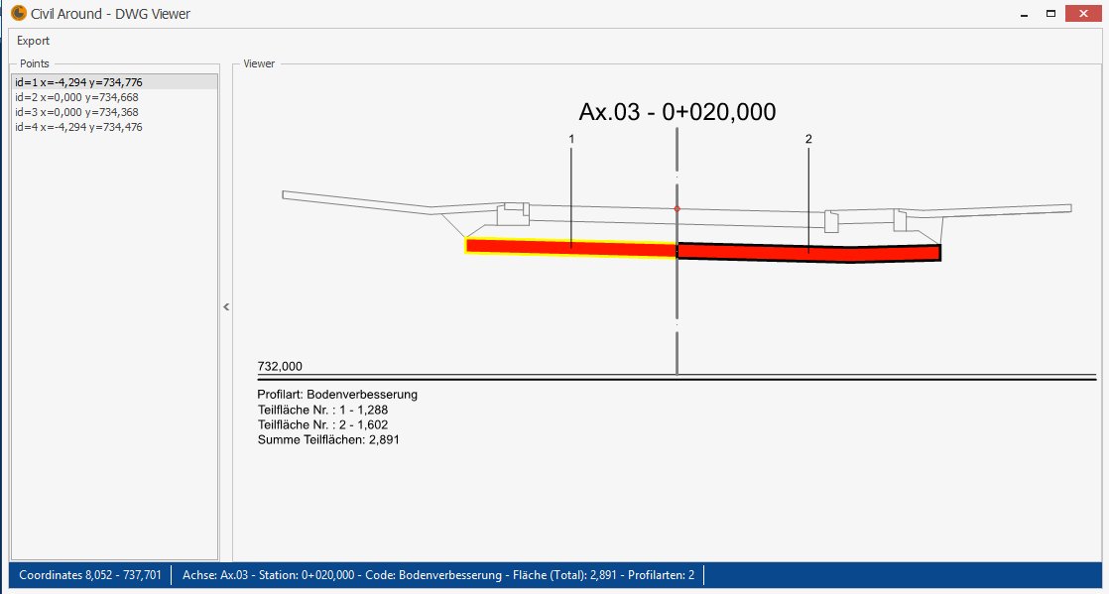Open the Export menu
Viewport: 1109px width, 594px height.
coord(34,41)
